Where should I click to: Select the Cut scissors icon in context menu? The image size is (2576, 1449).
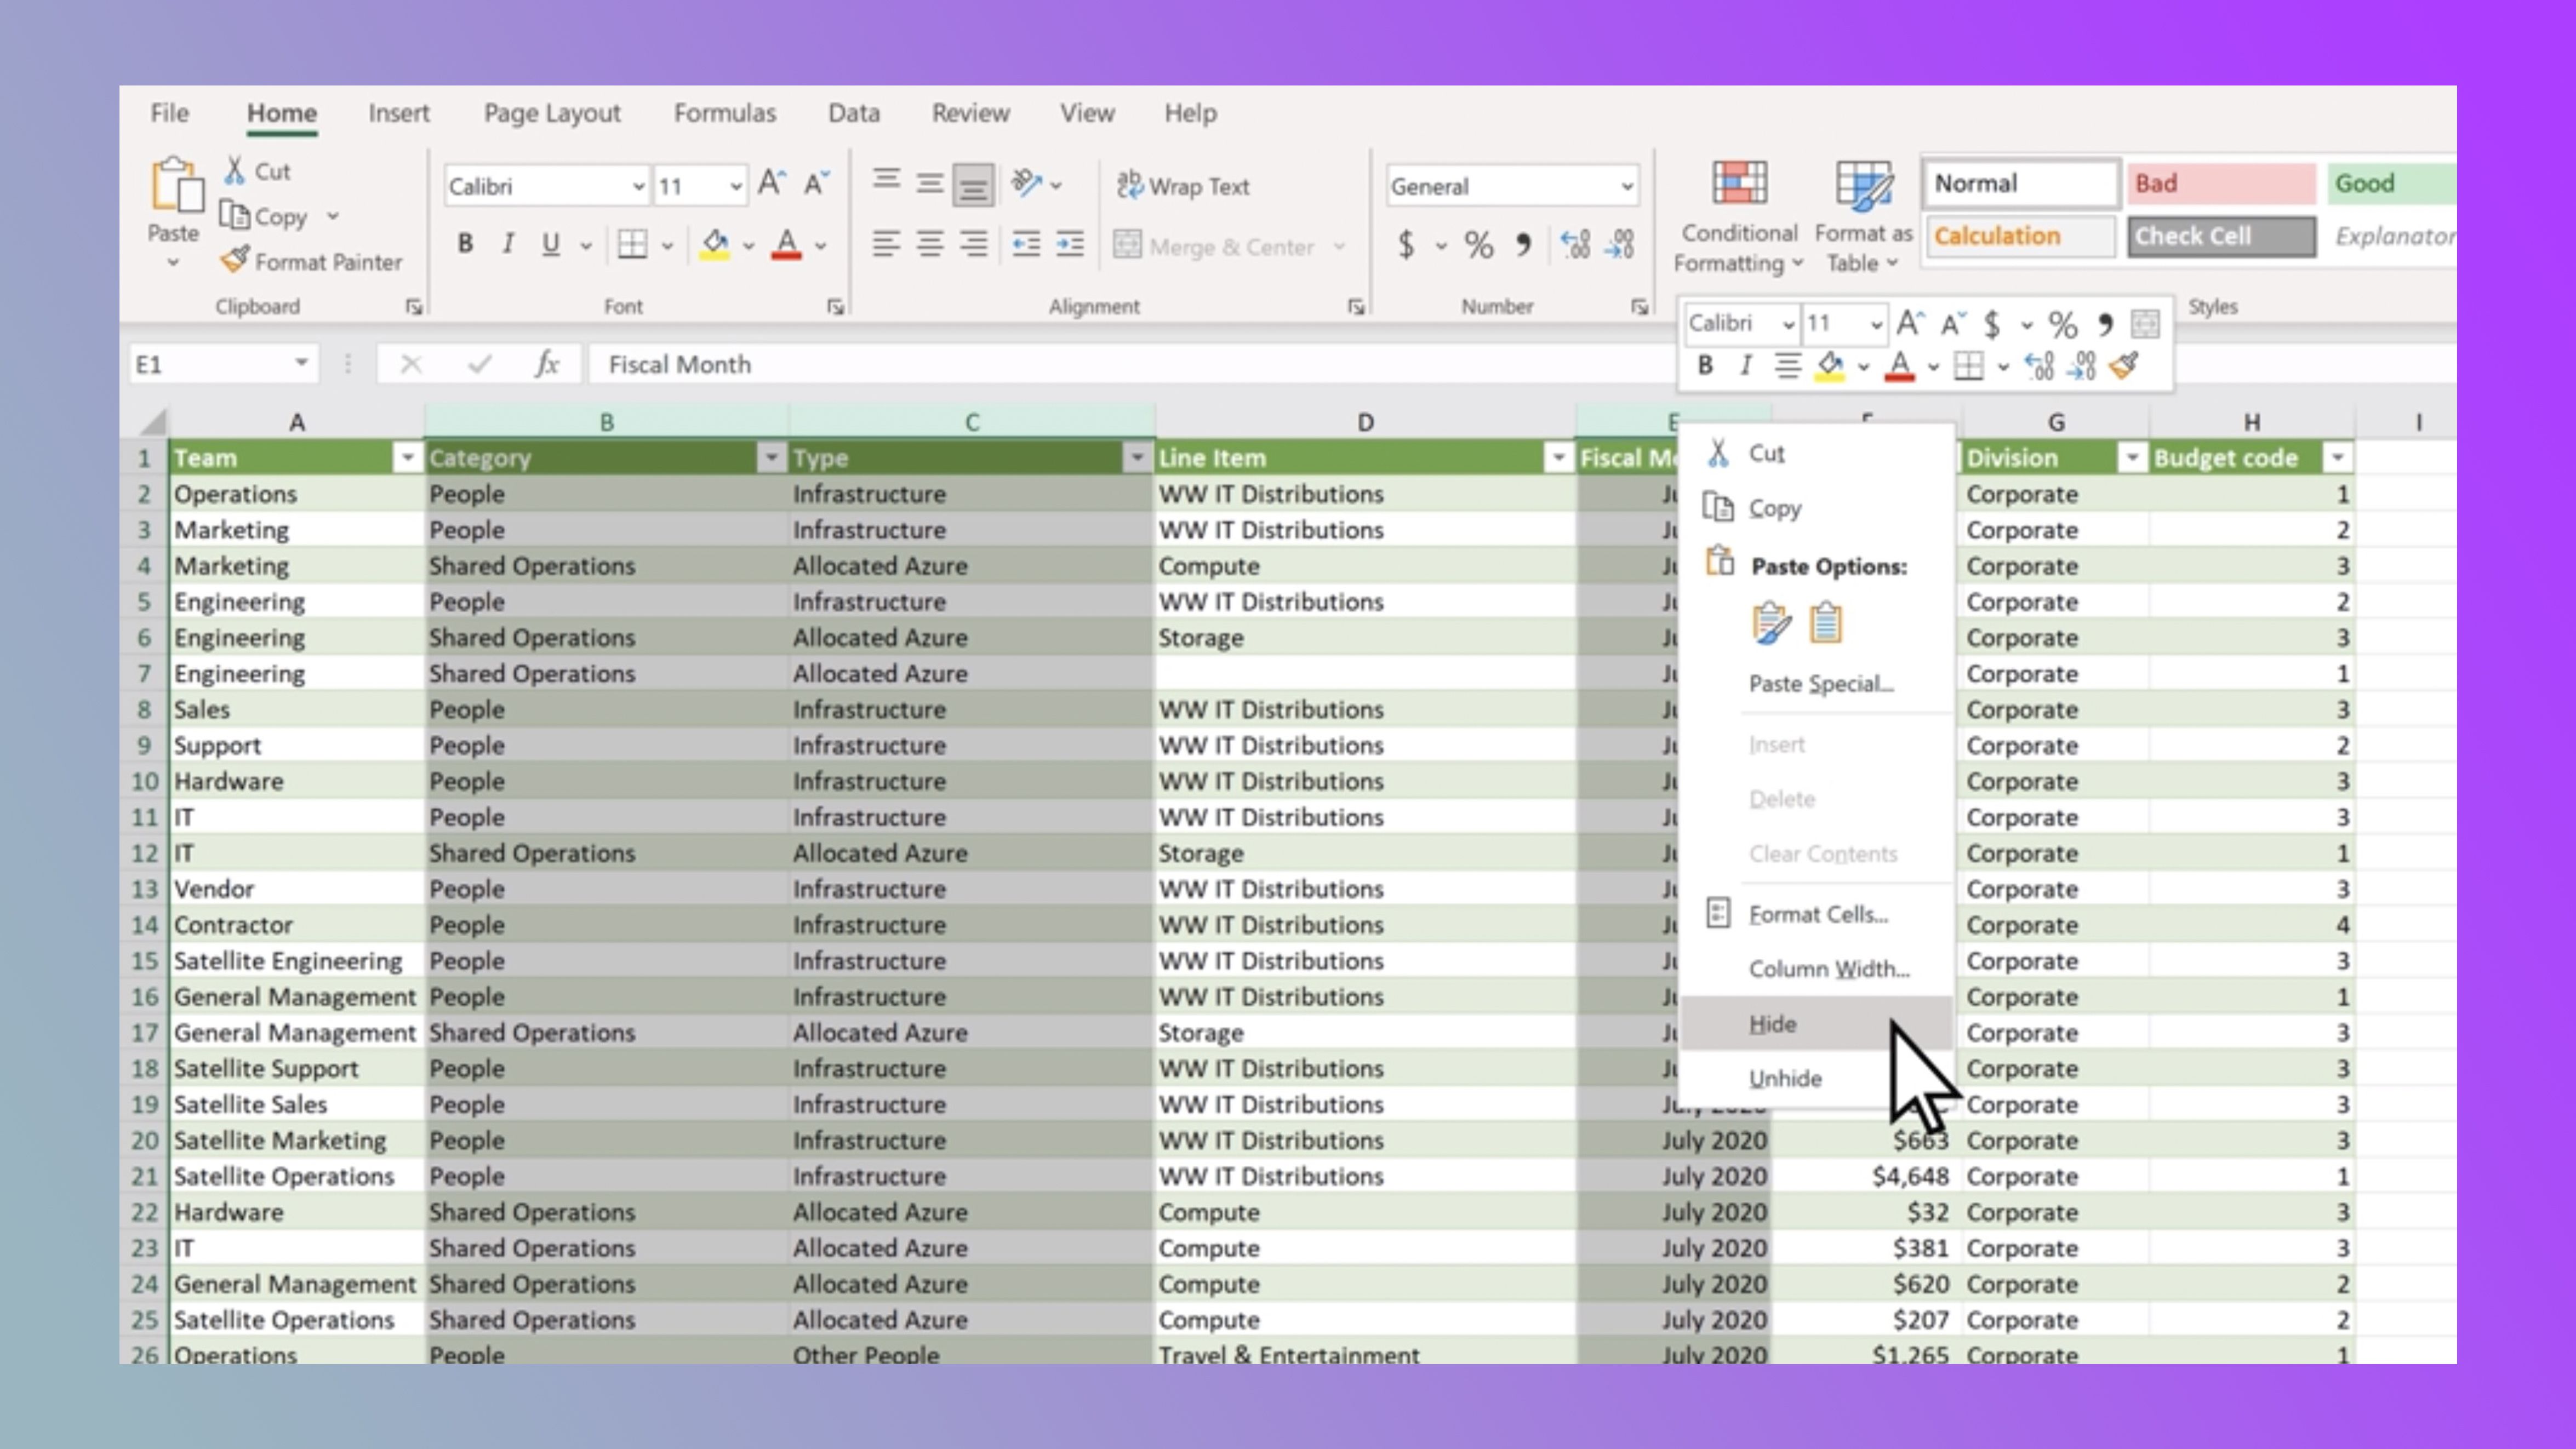pyautogui.click(x=1717, y=452)
